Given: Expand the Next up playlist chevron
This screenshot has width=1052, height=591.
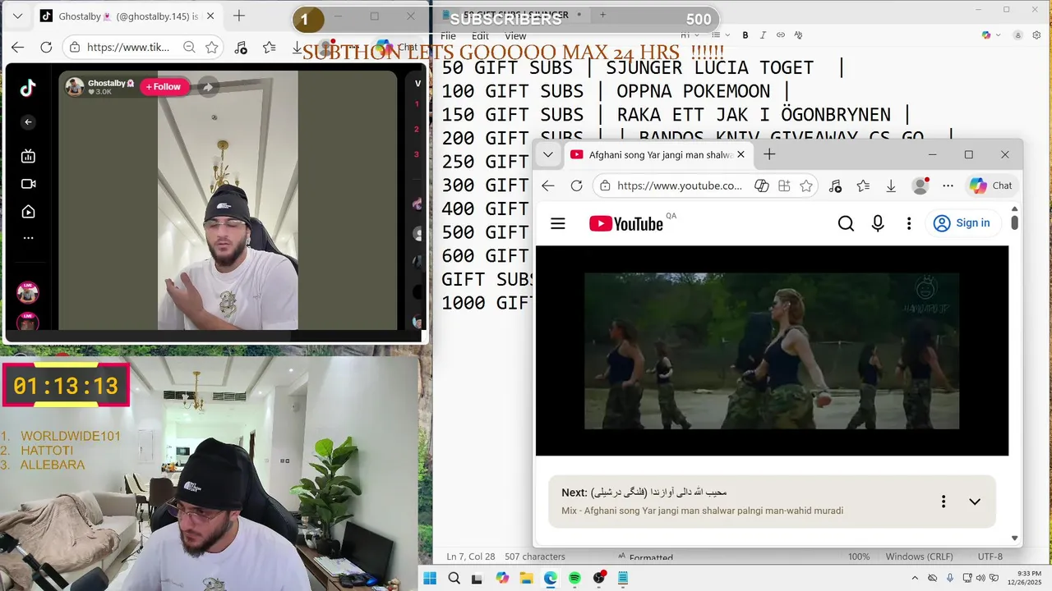Looking at the screenshot, I should tap(975, 502).
